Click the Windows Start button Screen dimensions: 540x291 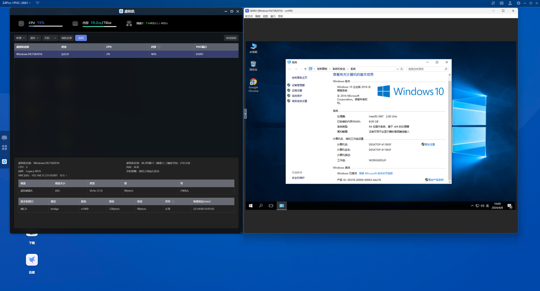click(x=250, y=206)
